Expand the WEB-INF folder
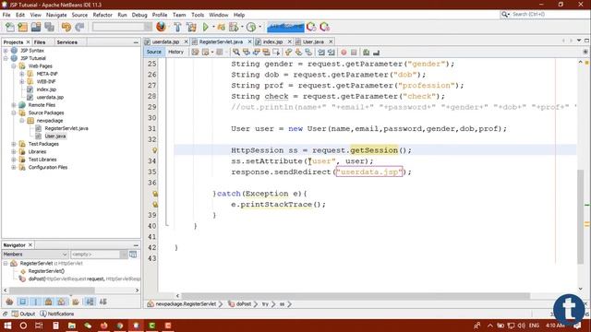This screenshot has height=332, width=591. tap(22, 82)
